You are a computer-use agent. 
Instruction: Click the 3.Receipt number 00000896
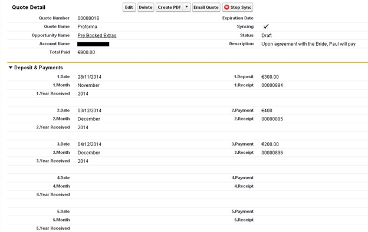tap(272, 153)
